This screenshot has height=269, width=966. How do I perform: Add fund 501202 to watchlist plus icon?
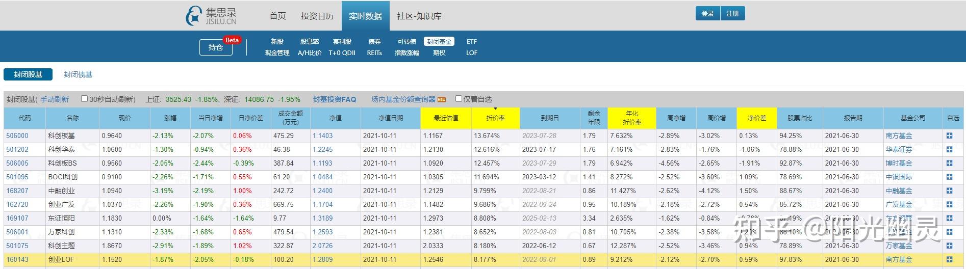pos(949,150)
